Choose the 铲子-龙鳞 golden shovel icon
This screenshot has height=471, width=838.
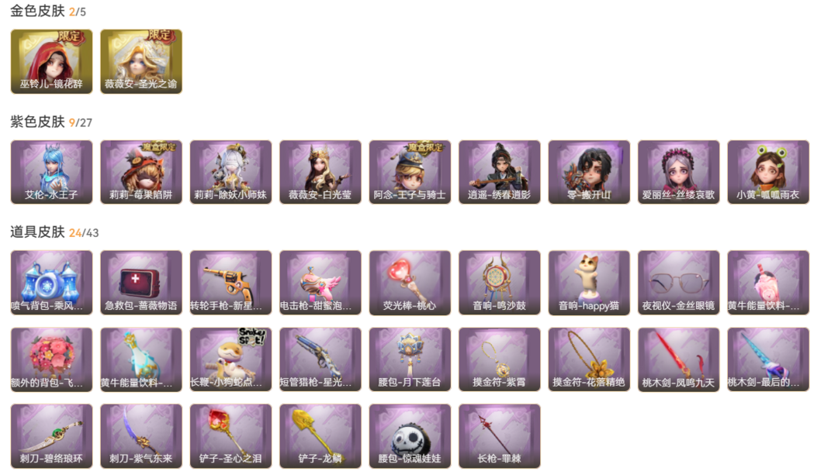click(x=320, y=436)
